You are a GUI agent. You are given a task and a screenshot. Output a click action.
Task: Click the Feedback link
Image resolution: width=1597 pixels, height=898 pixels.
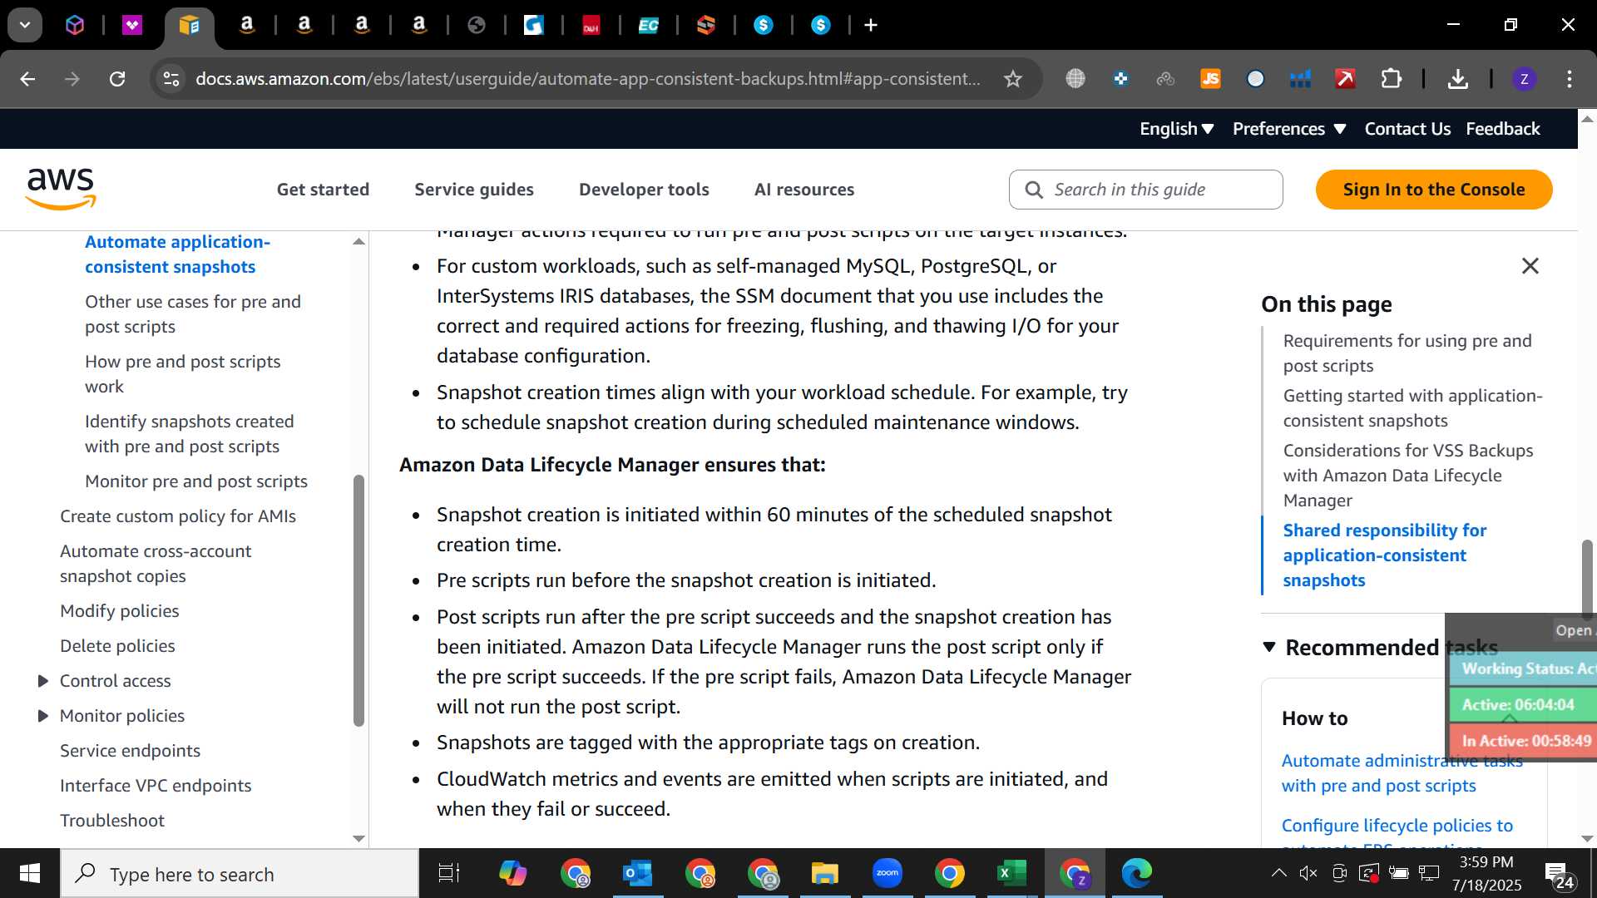point(1503,129)
